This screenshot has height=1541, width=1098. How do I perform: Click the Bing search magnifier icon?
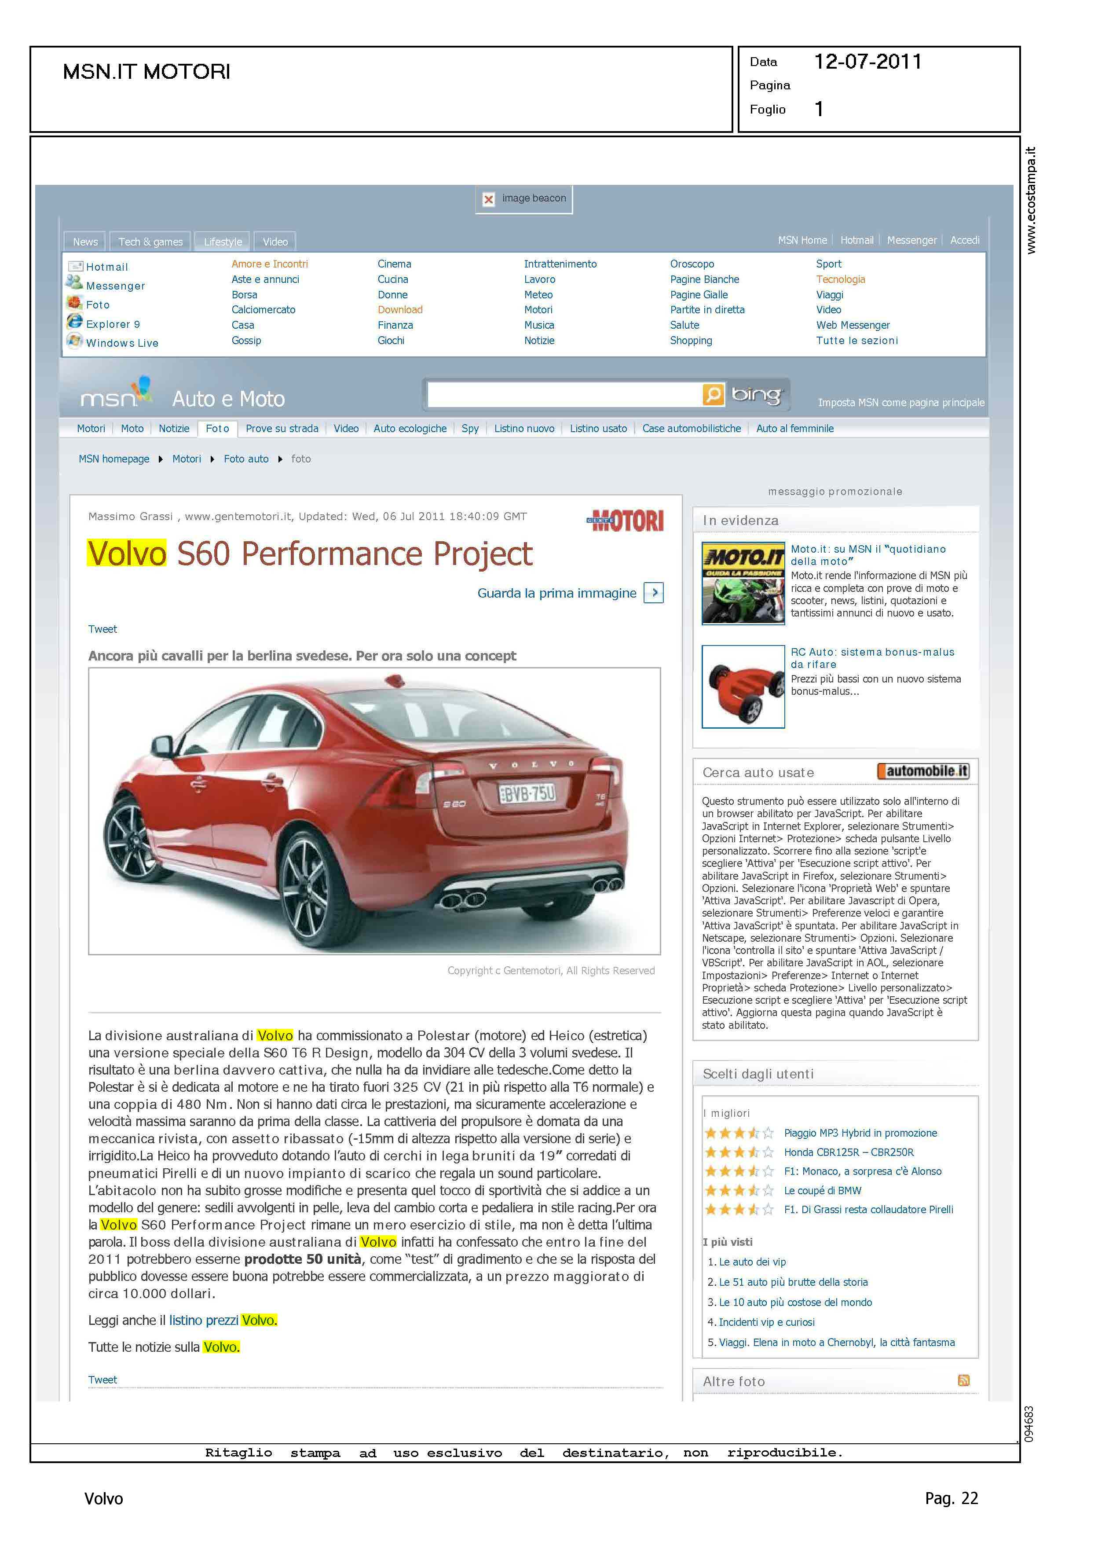pos(713,394)
